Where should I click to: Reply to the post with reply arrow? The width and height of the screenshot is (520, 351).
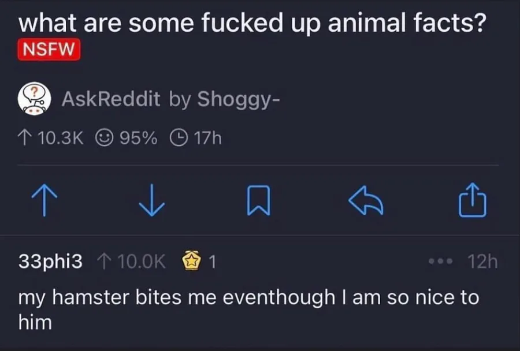(x=366, y=200)
